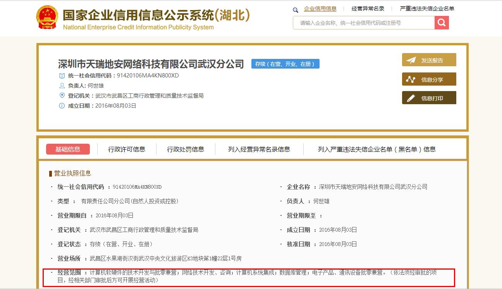Open the 行政许可信息 tab
The width and height of the screenshot is (502, 289).
click(x=127, y=149)
